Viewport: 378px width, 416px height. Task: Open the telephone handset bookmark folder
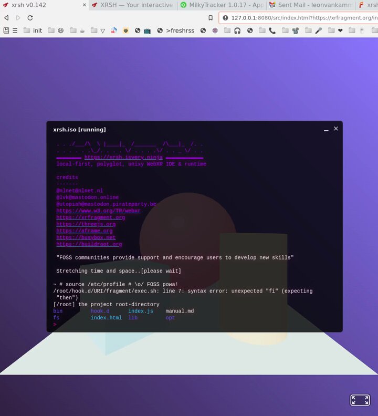(268, 30)
